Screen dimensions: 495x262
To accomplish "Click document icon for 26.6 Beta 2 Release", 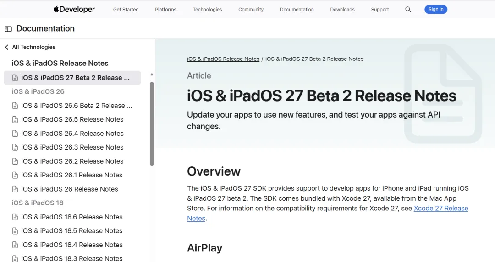I will tap(15, 106).
